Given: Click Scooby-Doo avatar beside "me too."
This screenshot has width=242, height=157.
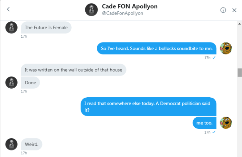Looking at the screenshot, I should point(226,122).
